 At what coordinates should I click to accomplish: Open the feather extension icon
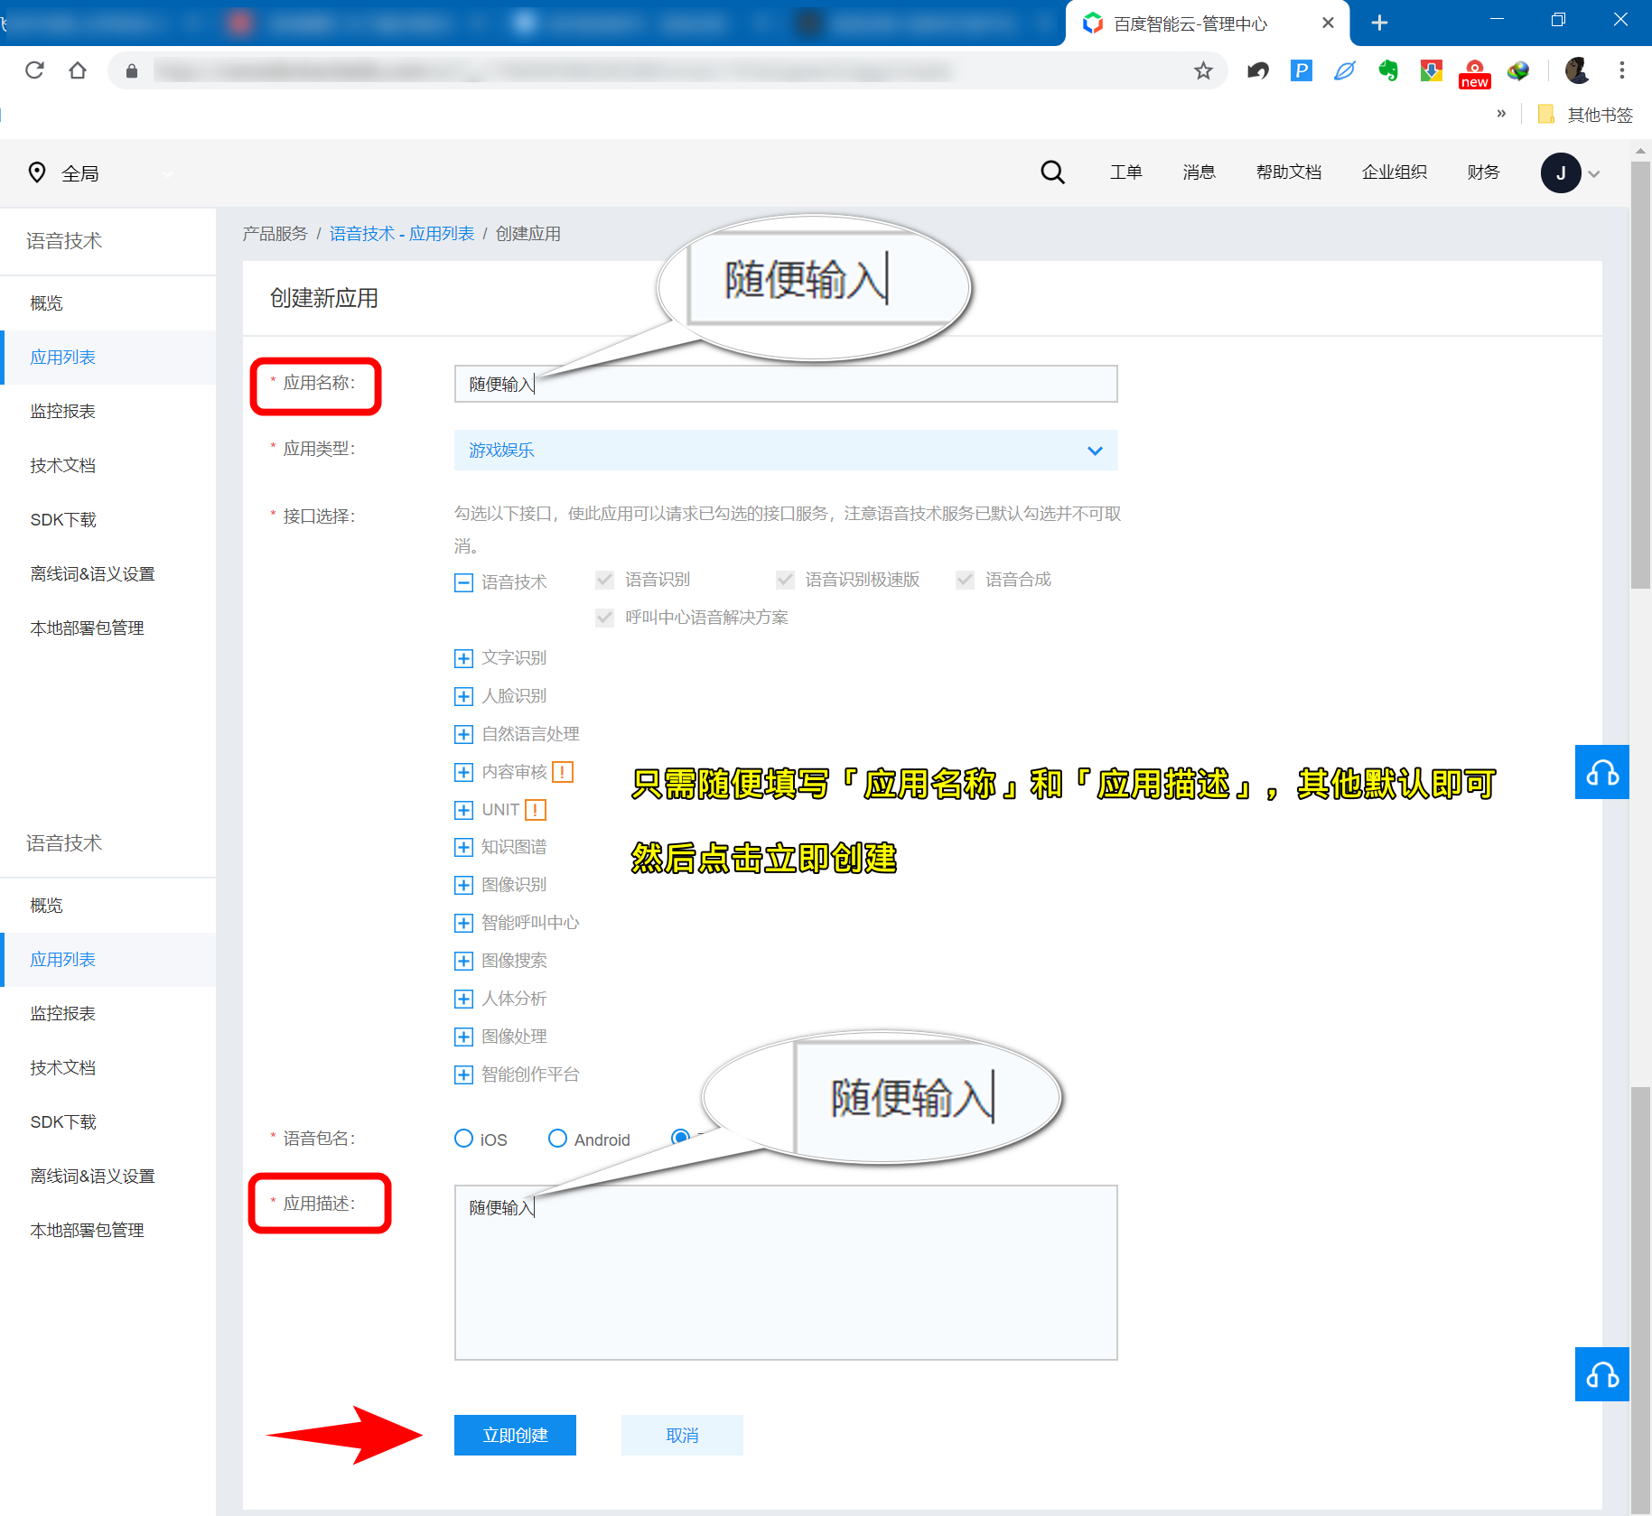click(x=1345, y=70)
